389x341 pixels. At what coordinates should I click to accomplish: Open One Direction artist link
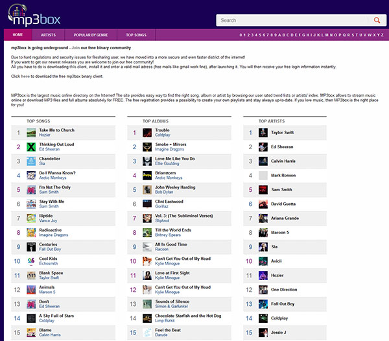284,290
